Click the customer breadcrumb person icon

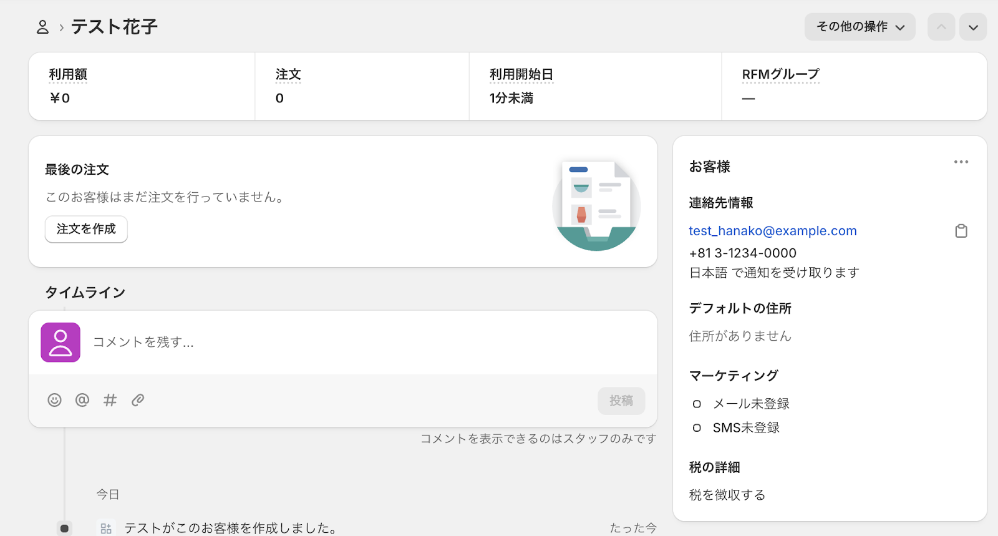point(42,27)
